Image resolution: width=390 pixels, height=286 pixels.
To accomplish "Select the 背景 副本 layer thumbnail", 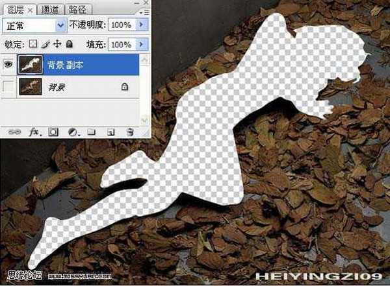I will pos(30,65).
